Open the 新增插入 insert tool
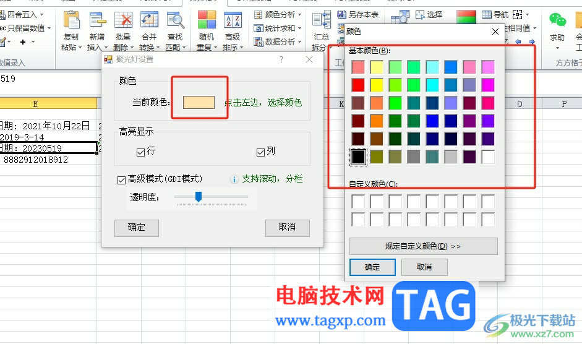The image size is (582, 344). click(97, 31)
